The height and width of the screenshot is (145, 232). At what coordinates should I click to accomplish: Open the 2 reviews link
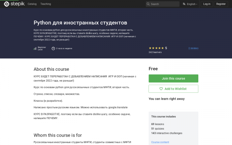(x=193, y=48)
